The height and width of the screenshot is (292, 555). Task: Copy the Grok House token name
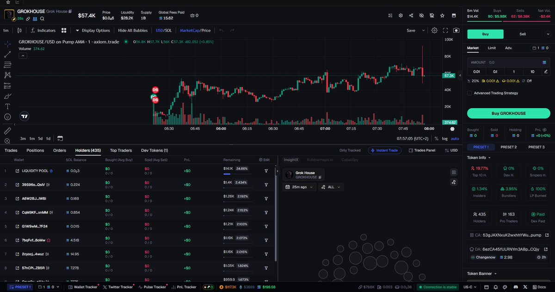[70, 11]
